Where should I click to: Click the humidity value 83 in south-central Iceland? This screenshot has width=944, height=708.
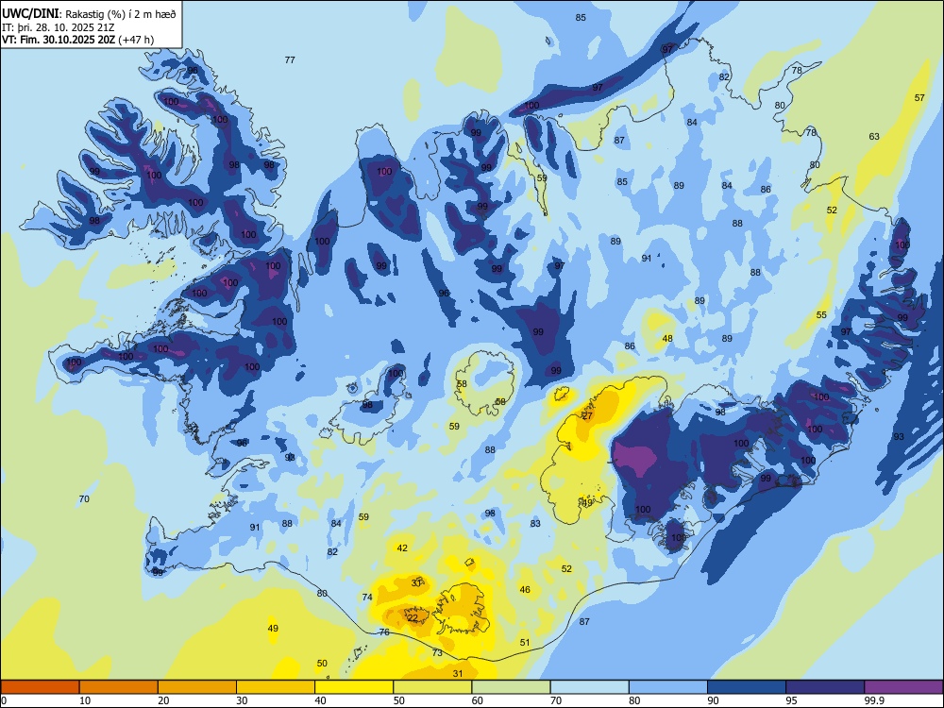[535, 524]
